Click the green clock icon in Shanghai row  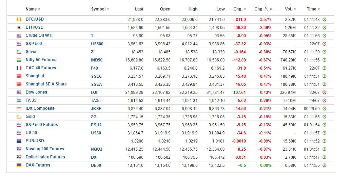(x=324, y=76)
